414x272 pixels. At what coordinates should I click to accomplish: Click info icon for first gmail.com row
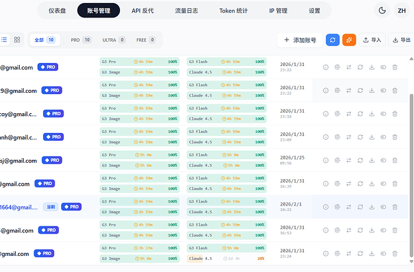[326, 67]
